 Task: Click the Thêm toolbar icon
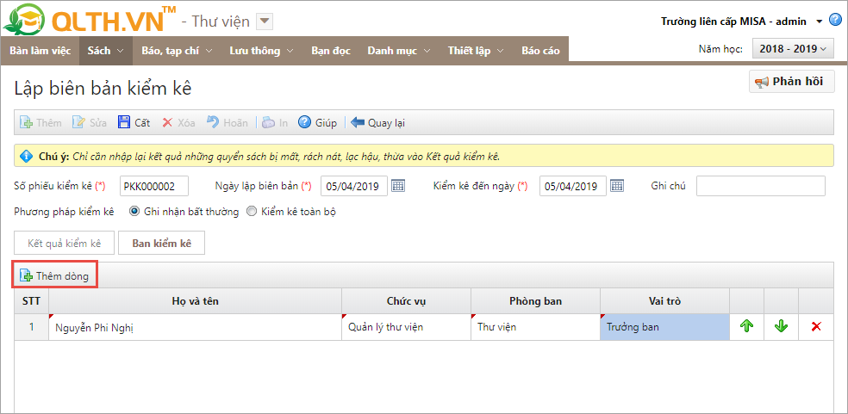(26, 123)
